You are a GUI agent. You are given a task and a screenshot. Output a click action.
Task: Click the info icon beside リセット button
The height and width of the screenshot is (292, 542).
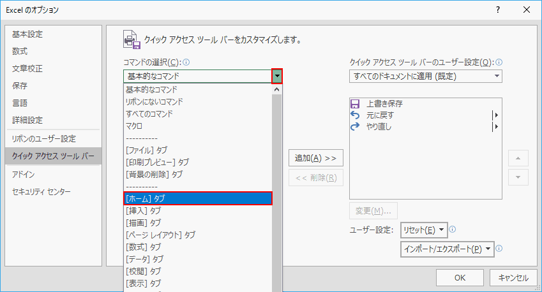453,229
